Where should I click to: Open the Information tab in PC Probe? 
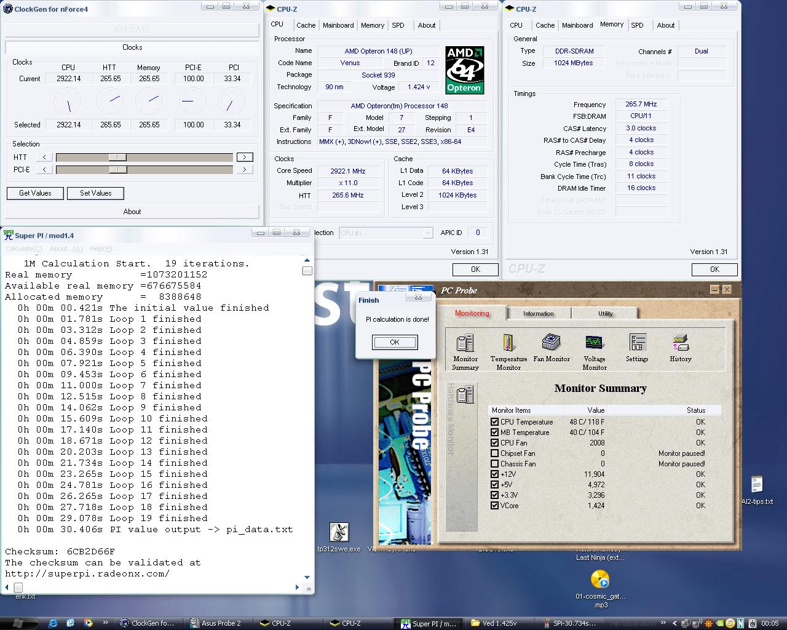point(539,314)
